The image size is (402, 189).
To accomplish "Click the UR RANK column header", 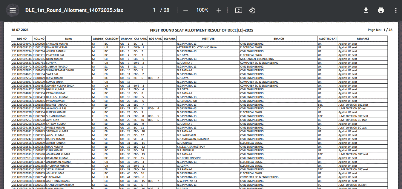I will click(x=126, y=39).
